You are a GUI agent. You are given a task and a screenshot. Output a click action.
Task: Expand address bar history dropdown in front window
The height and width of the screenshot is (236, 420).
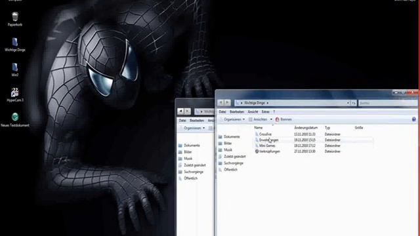348,103
